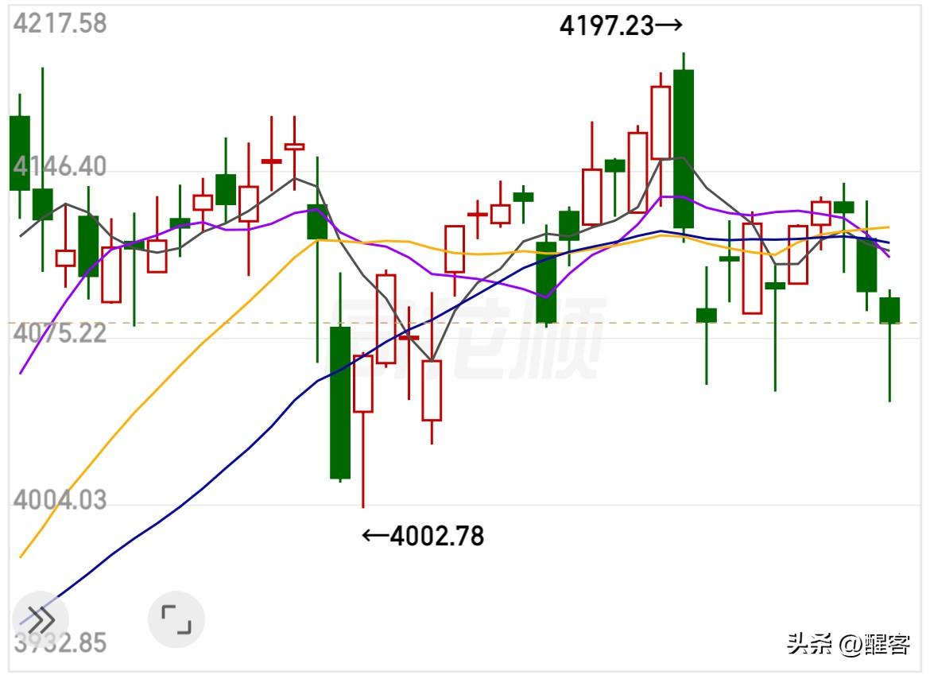Screen dimensions: 930x675
Task: Select the first green candle on the far left
Action: click(x=19, y=153)
